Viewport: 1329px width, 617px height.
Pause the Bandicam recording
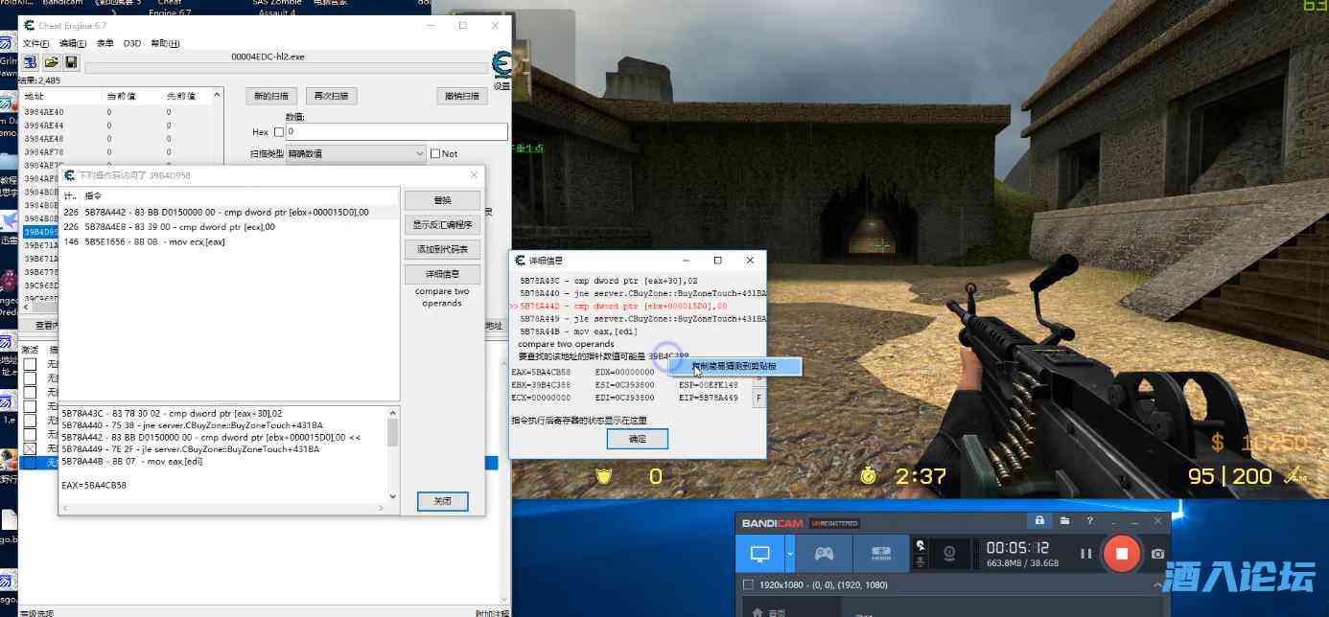pos(1086,554)
